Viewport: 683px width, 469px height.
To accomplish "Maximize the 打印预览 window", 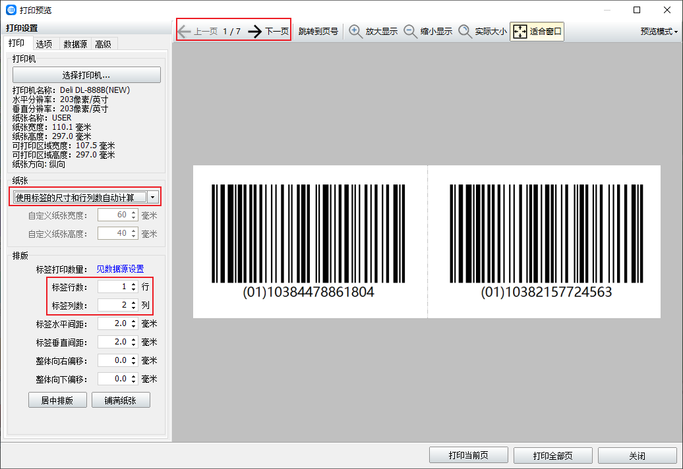I will pyautogui.click(x=637, y=10).
